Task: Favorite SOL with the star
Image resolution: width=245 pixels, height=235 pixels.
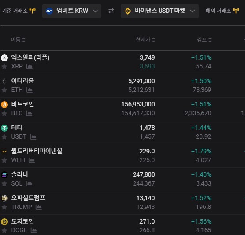Action: coord(4,184)
